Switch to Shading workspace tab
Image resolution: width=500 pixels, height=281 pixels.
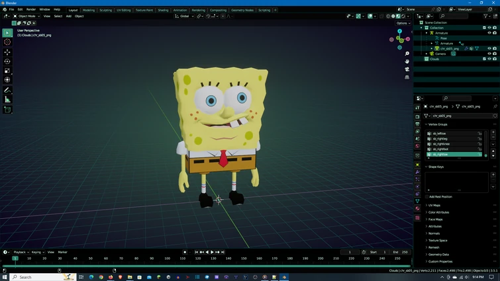(163, 10)
